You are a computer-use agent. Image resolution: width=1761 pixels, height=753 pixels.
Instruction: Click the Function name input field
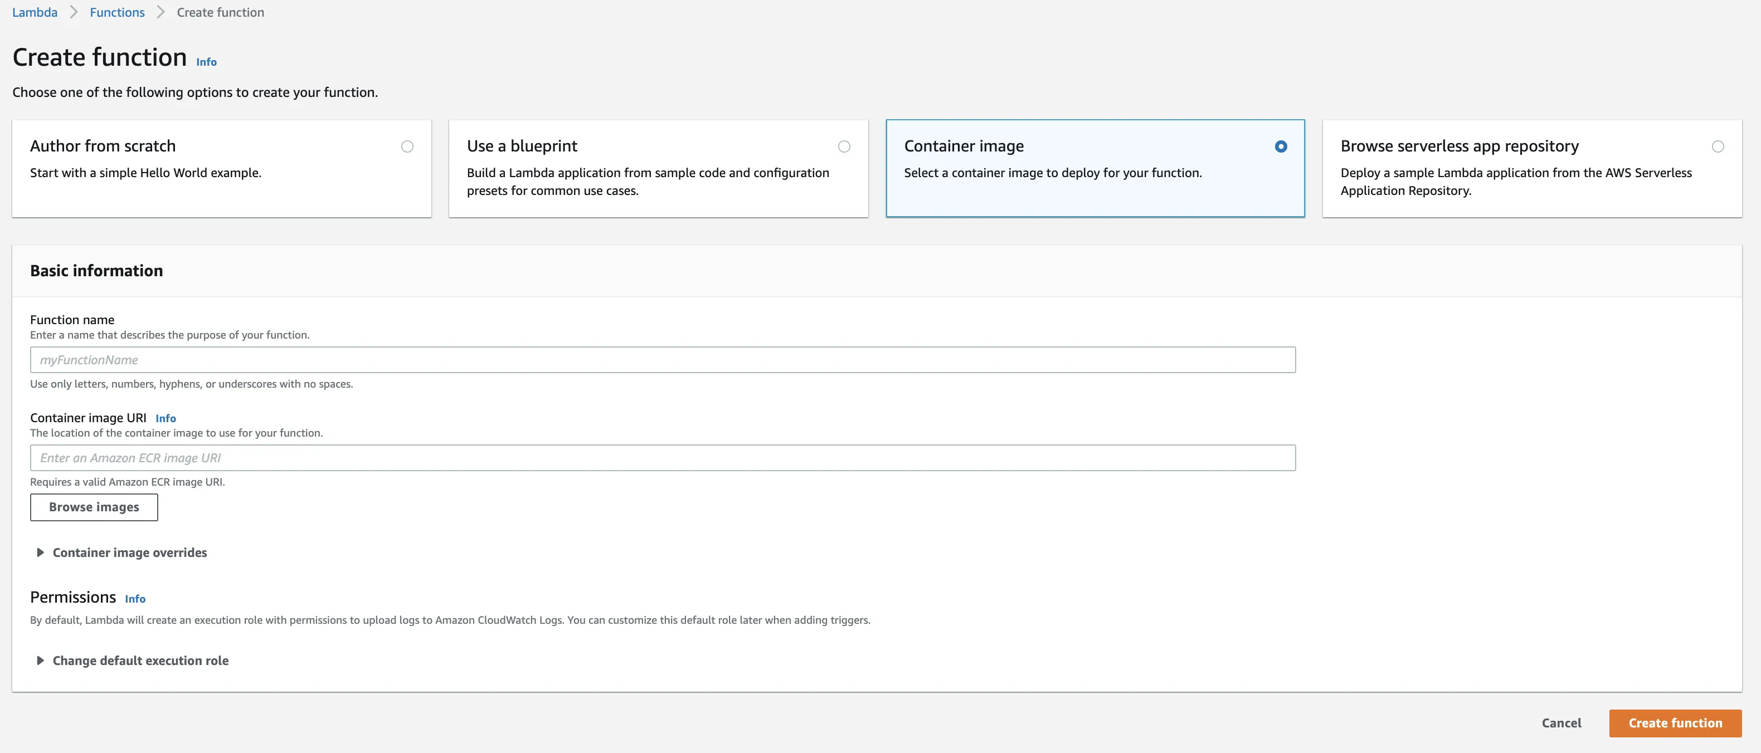click(x=661, y=359)
